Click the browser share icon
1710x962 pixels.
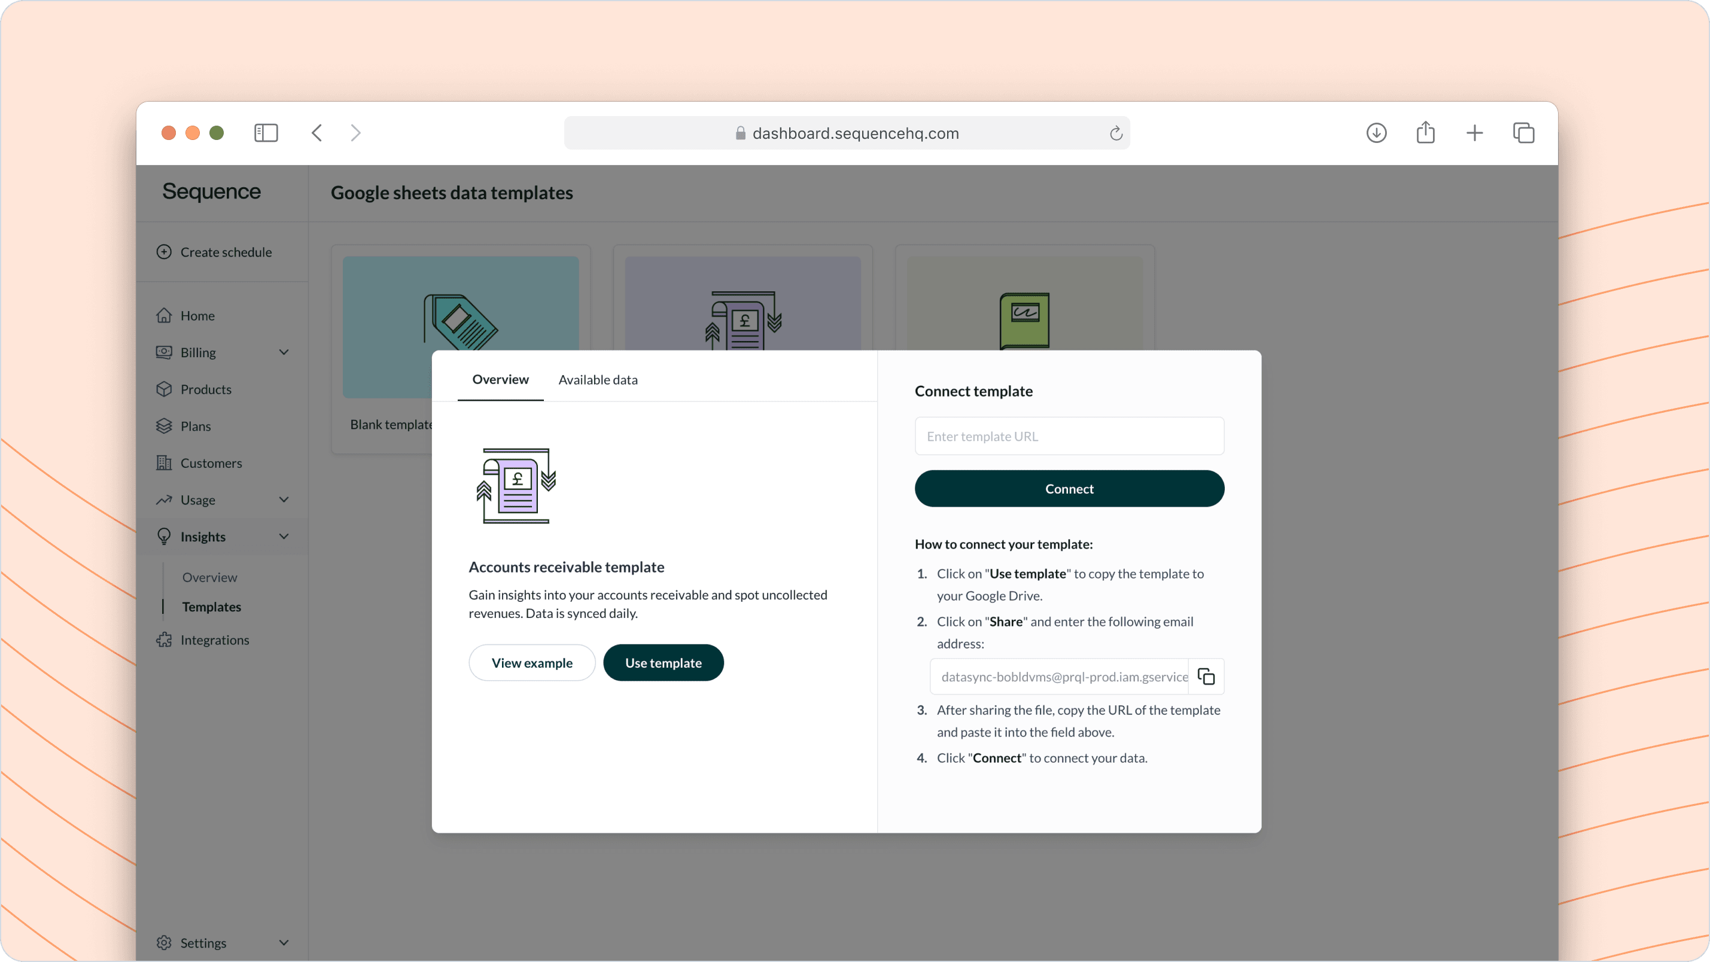tap(1425, 133)
